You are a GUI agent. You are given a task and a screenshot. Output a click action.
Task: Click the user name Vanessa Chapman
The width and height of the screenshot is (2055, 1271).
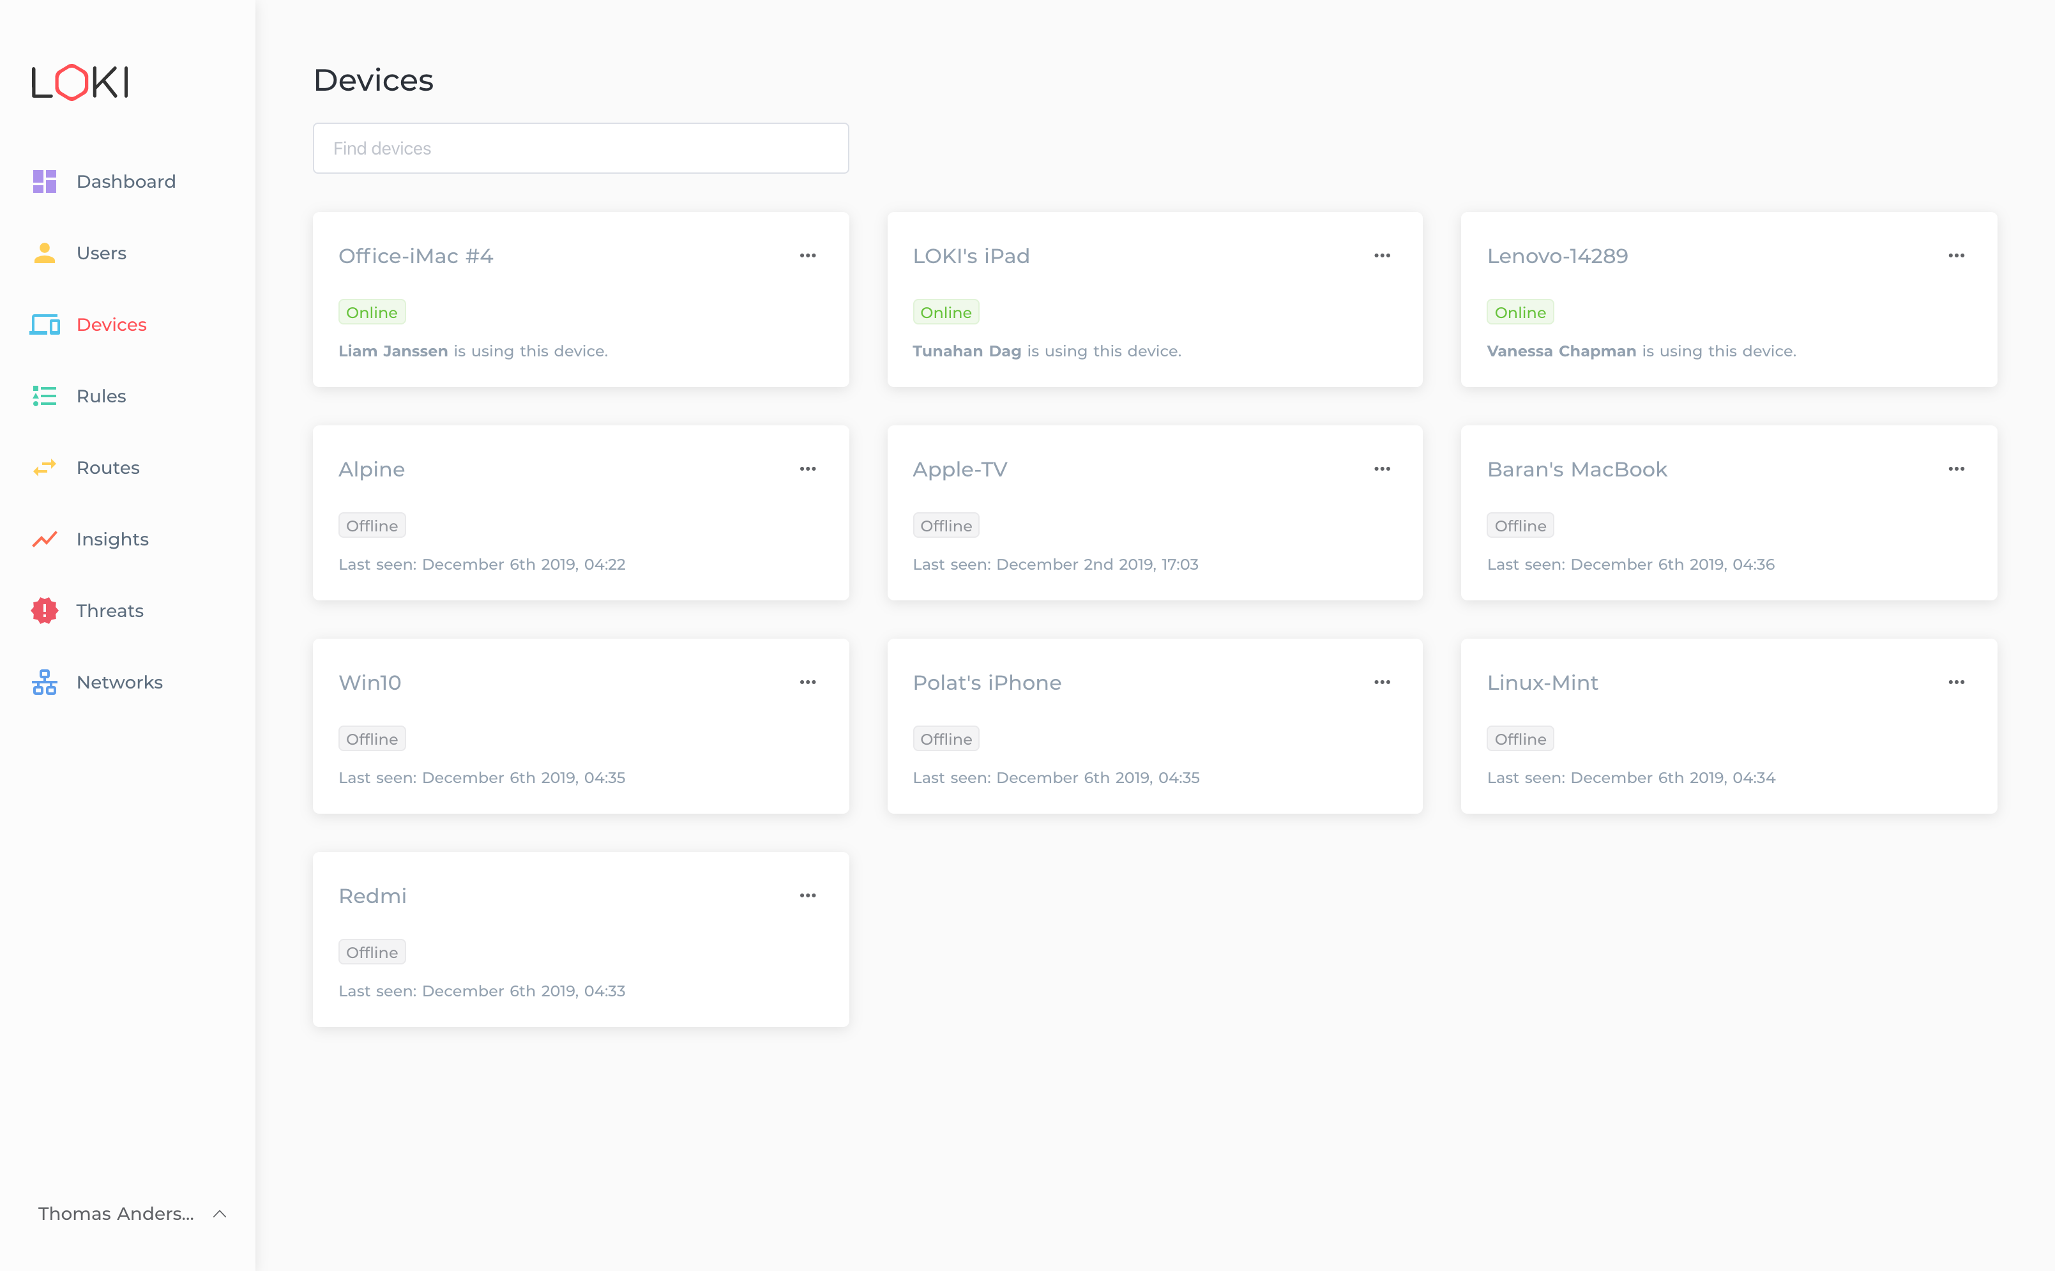(1561, 351)
